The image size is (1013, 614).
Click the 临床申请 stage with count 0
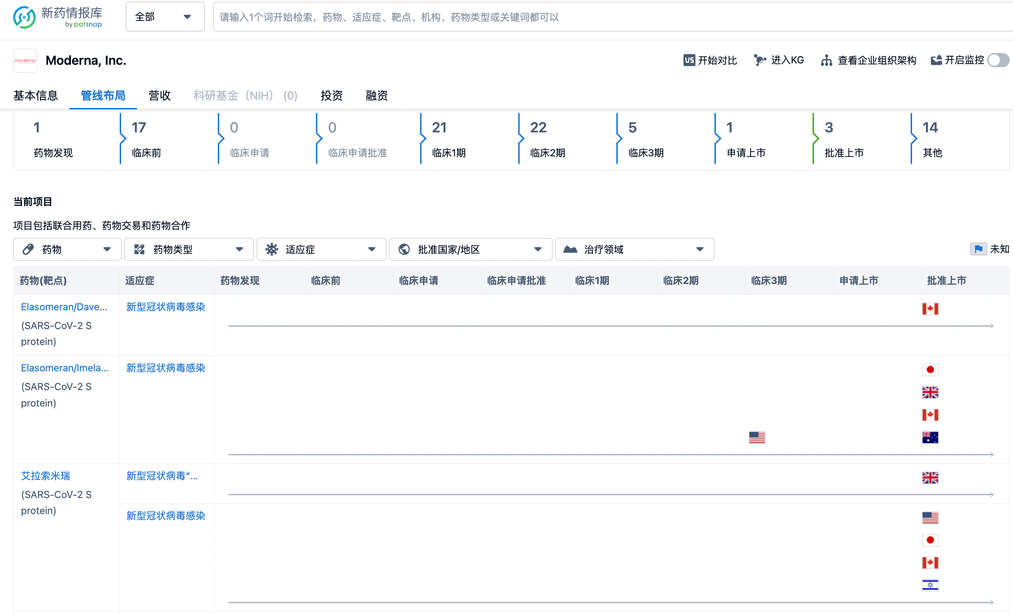pyautogui.click(x=249, y=139)
